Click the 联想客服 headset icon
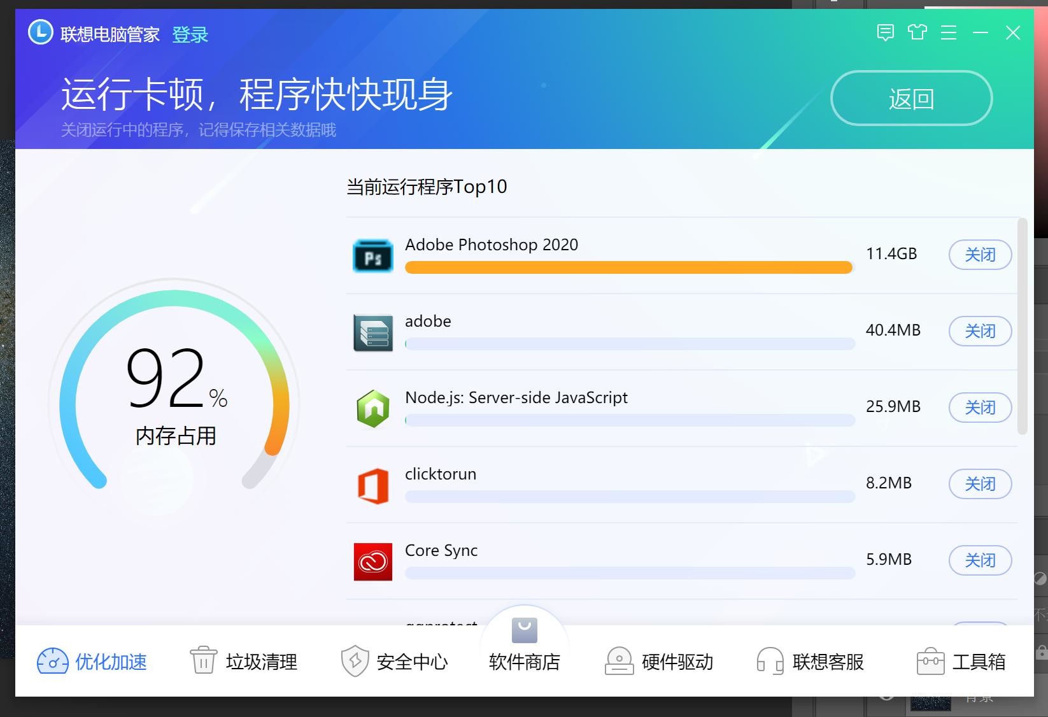The width and height of the screenshot is (1048, 717). pos(770,662)
